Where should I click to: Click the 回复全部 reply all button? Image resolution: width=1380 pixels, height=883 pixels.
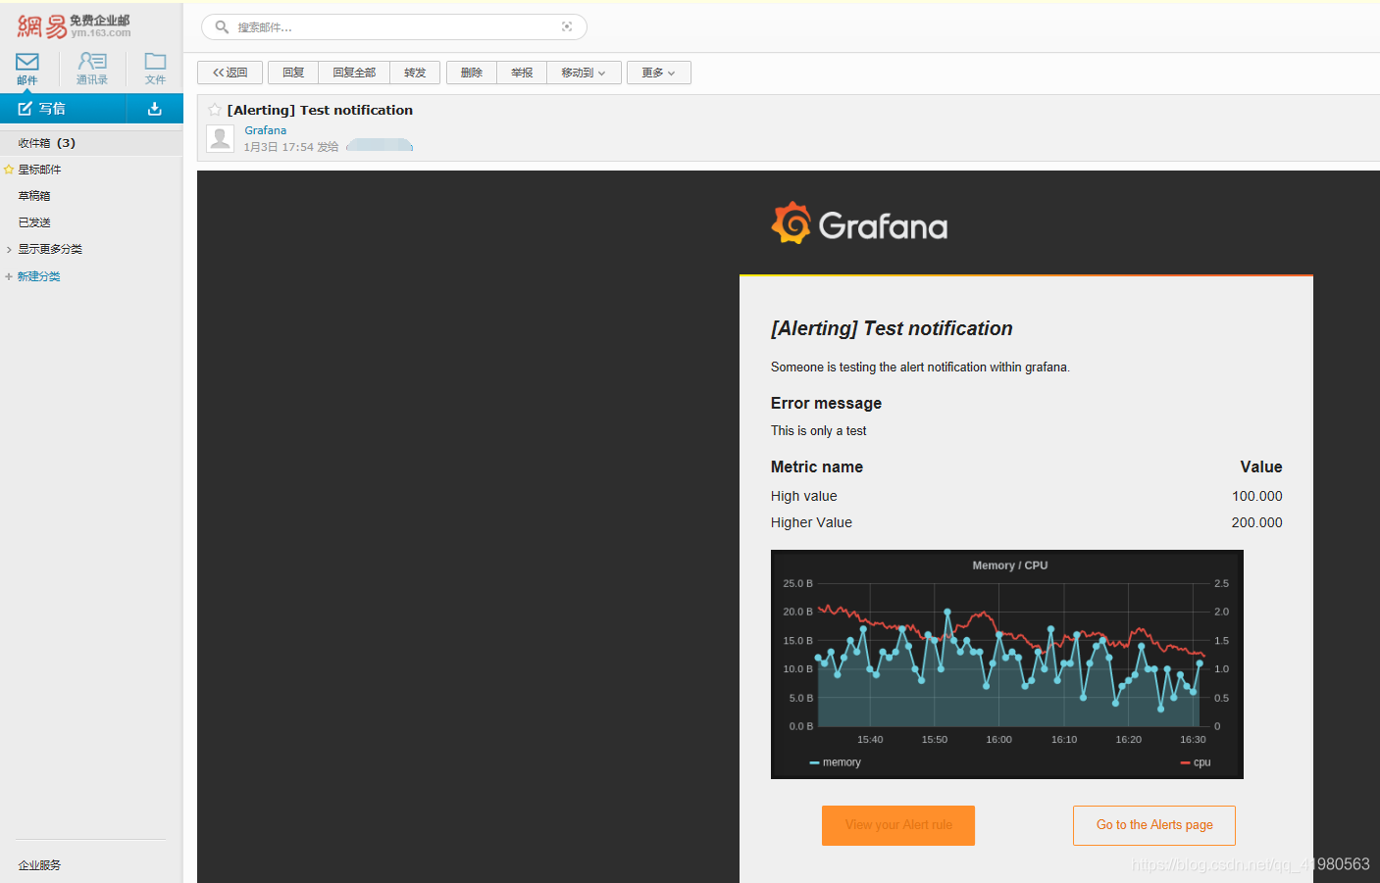click(x=354, y=73)
